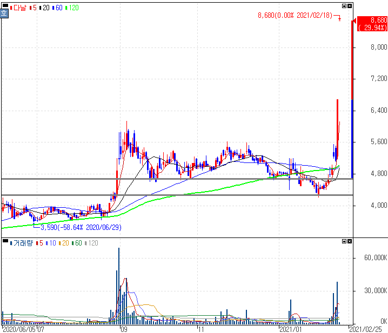
Task: Click the low price annotation 3,590(-58.64% 2020/06/29)
Action: pos(81,227)
